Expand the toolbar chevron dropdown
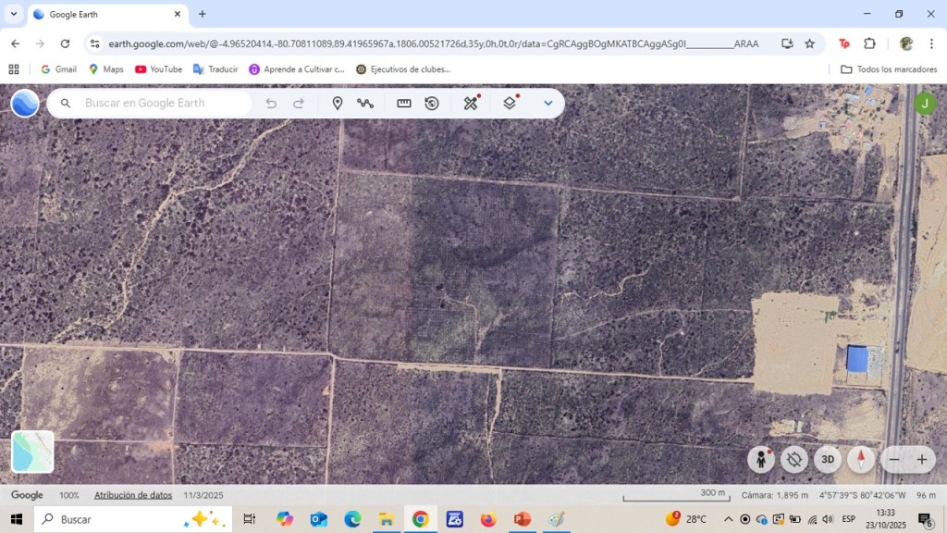 (548, 103)
